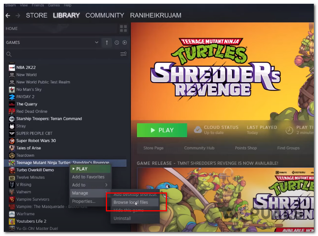Select Uninstall from the submenu

pos(135,219)
